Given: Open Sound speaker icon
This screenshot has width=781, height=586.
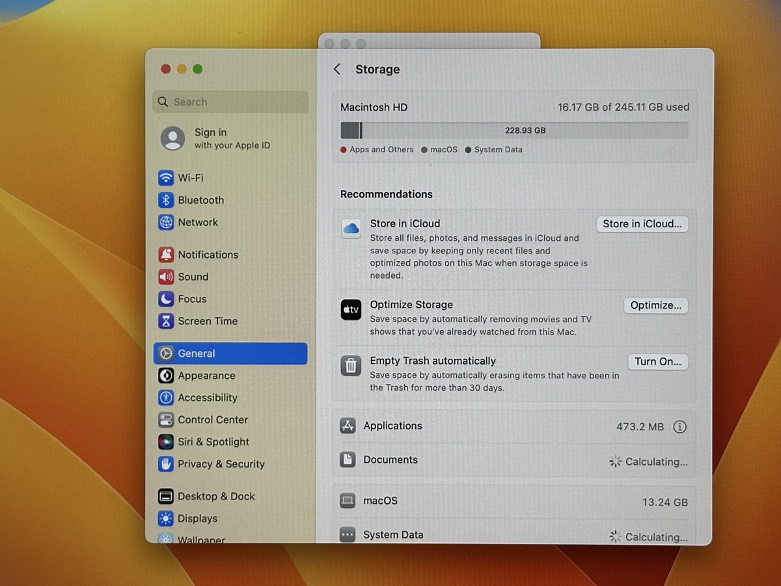Looking at the screenshot, I should 166,277.
